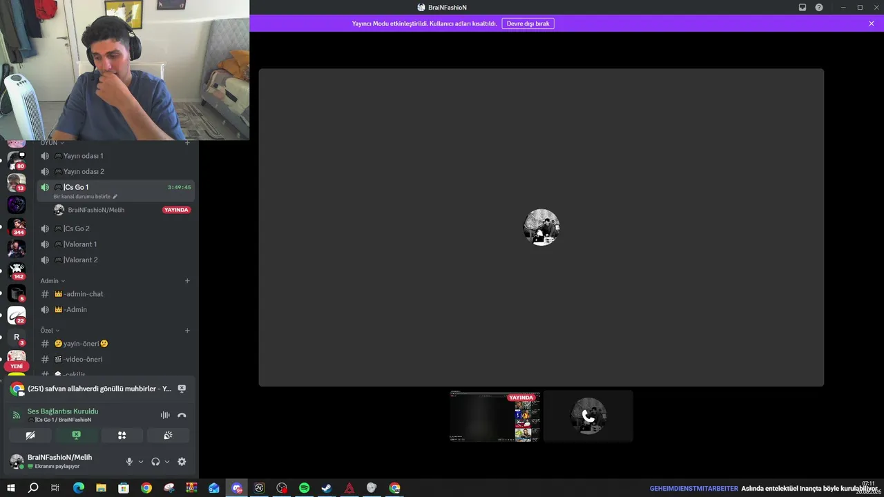Image resolution: width=884 pixels, height=497 pixels.
Task: Join the Yayın odası 1 voice channel
Action: point(115,156)
